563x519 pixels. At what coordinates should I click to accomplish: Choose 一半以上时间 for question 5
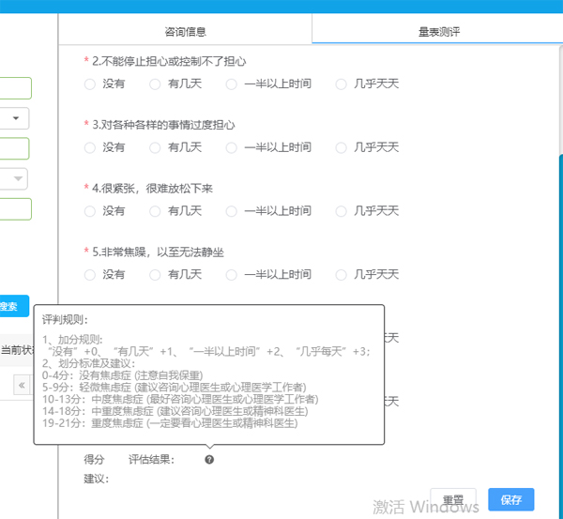pyautogui.click(x=232, y=275)
